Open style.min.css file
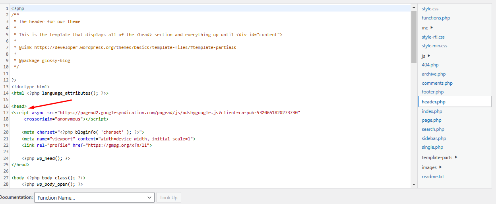The image size is (496, 204). tap(434, 46)
